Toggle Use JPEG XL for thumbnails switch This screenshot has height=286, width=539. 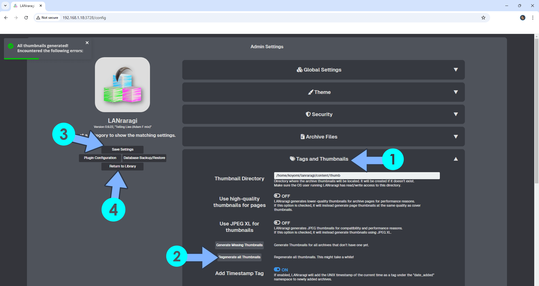[x=277, y=223]
